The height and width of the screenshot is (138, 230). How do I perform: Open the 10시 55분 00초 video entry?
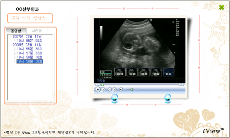tap(30, 41)
